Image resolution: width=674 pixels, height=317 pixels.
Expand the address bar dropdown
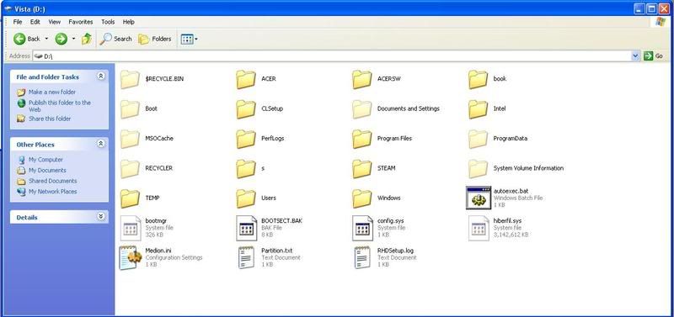click(636, 56)
